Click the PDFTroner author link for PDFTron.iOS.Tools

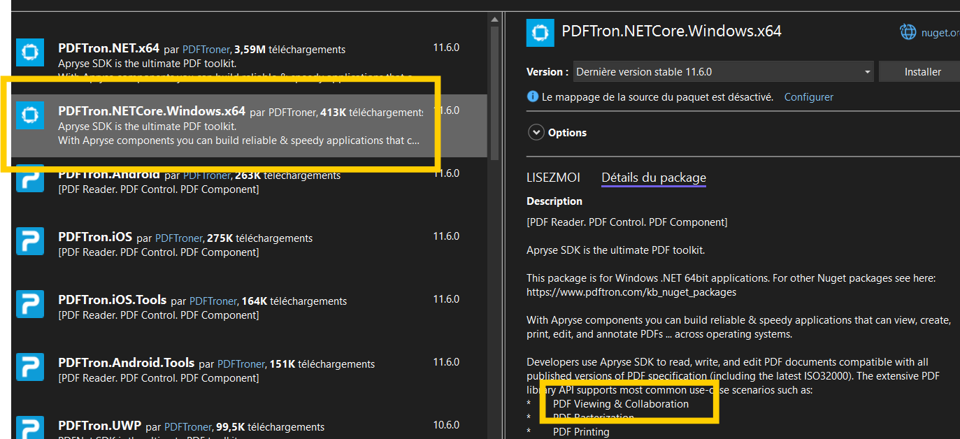tap(213, 301)
